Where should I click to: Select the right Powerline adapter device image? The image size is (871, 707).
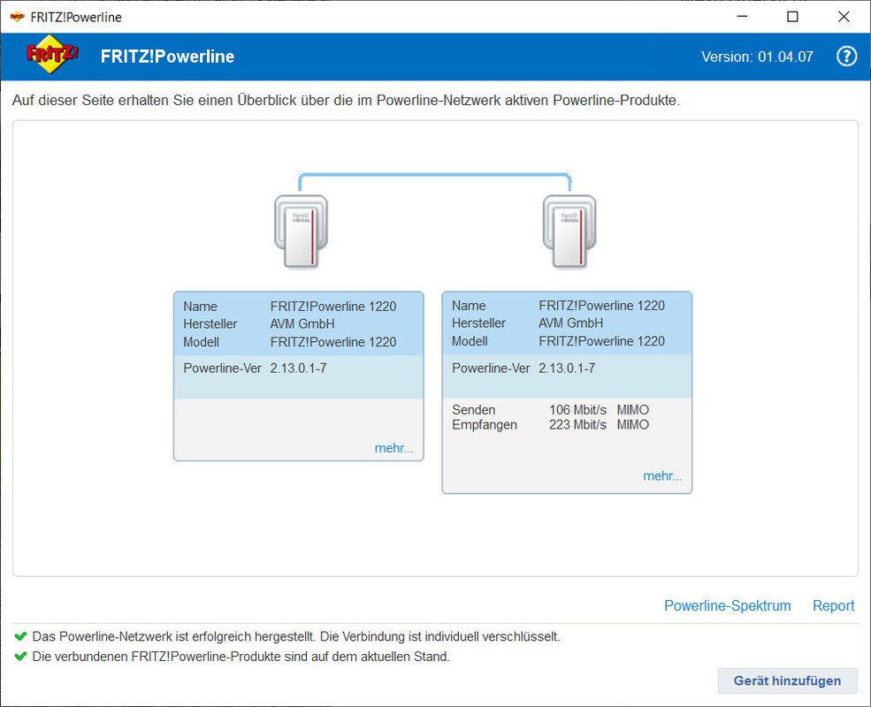[x=569, y=232]
